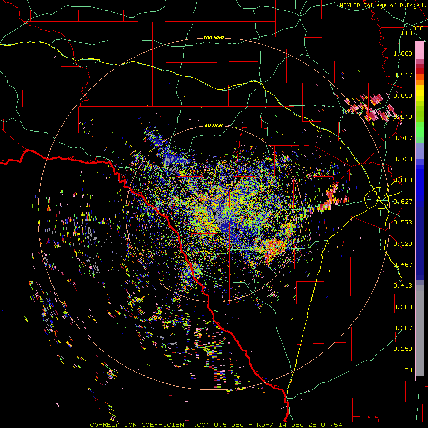
Task: Click the 0.5 DEG elevation text
Action: (230, 425)
